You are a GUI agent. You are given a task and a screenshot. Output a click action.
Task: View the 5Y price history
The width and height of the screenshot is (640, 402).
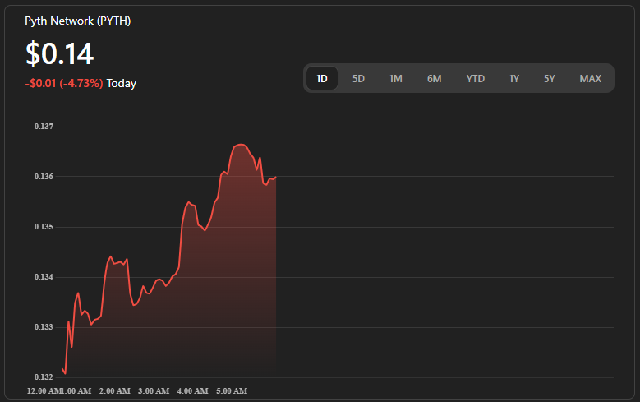tap(550, 78)
